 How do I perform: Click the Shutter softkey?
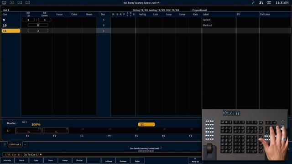click(79, 160)
